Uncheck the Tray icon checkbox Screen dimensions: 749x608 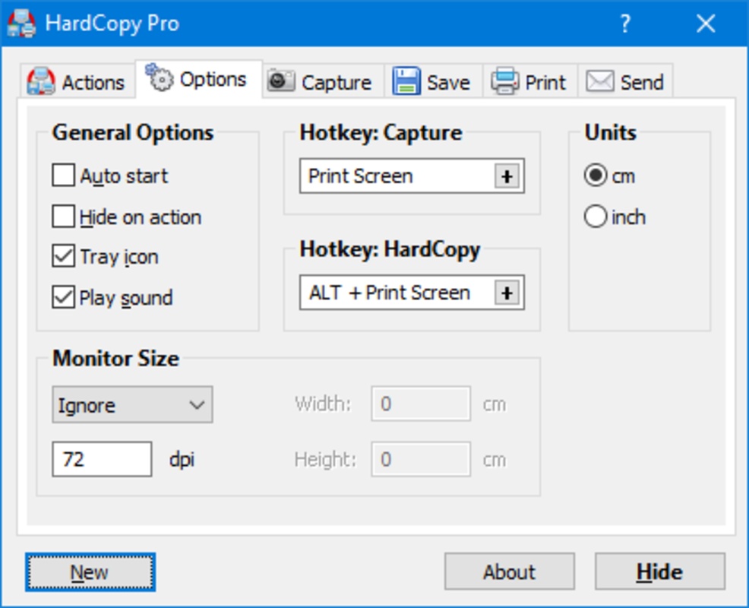coord(63,256)
